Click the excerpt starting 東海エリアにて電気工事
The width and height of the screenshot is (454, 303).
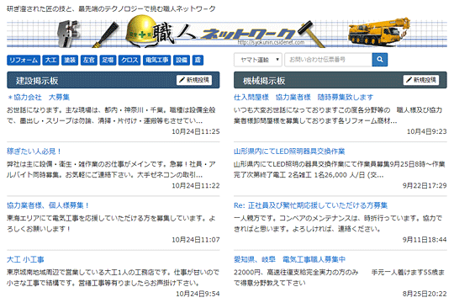pos(111,224)
